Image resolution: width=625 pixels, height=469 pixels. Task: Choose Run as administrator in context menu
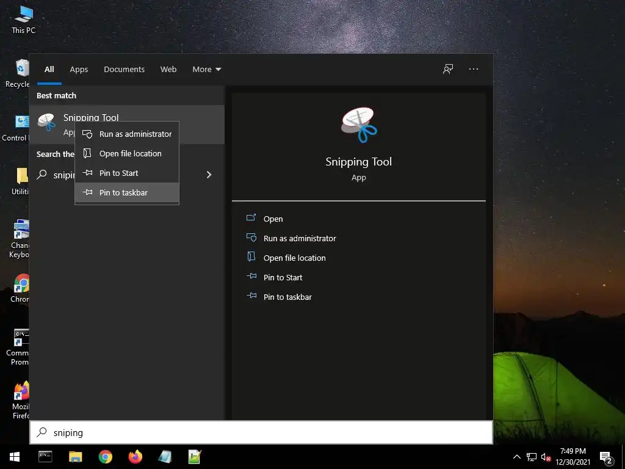point(127,134)
